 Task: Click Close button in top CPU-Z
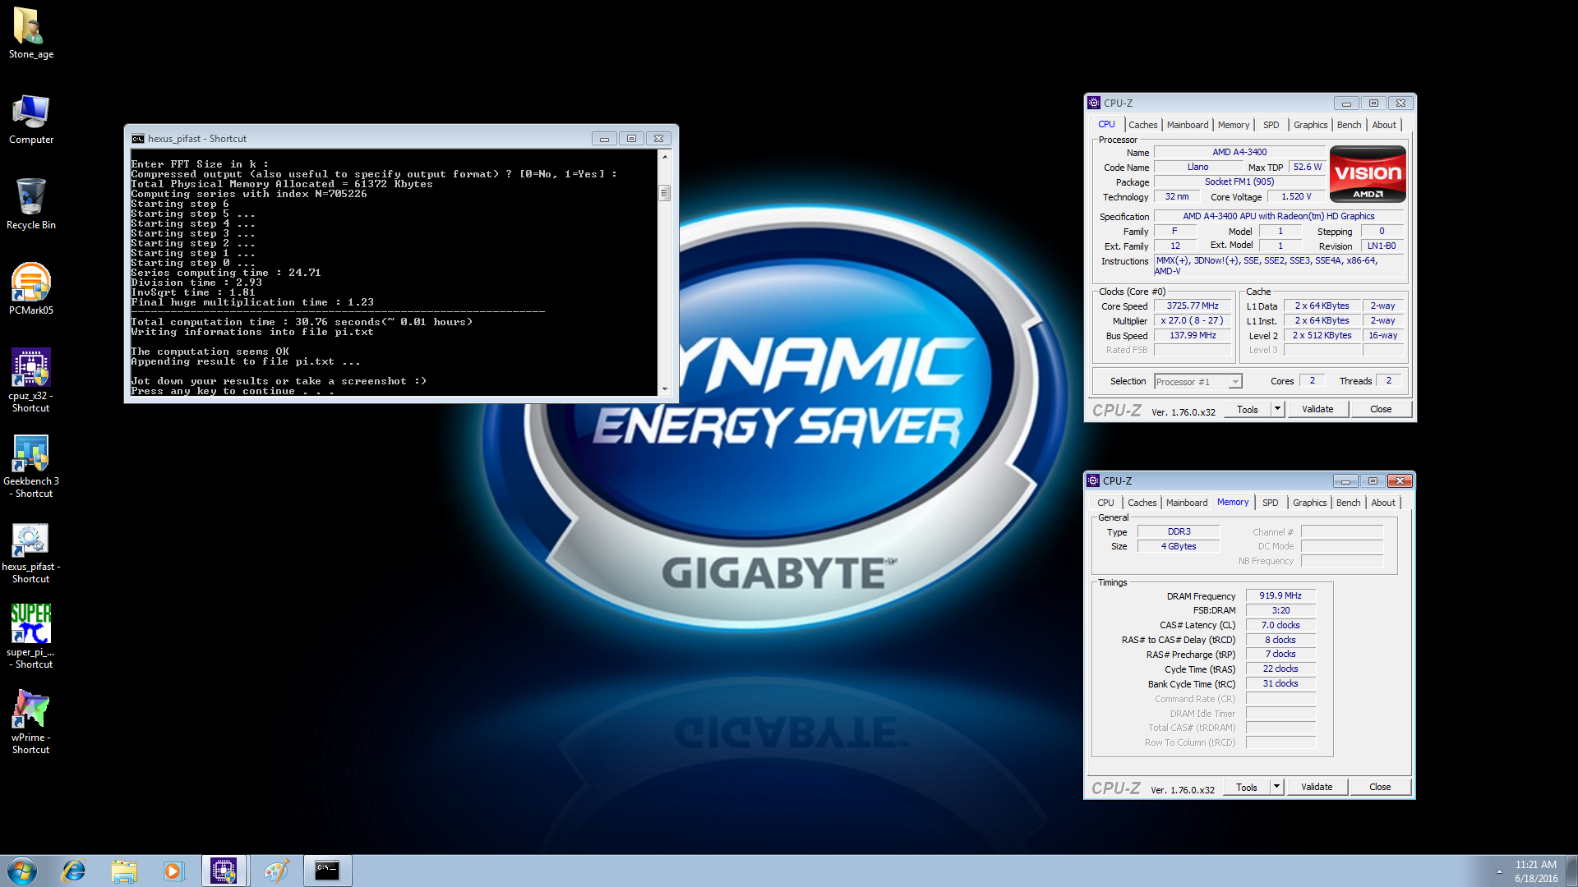1381,410
